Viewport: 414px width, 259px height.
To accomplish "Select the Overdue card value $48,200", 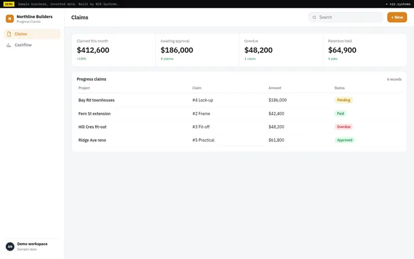I will [258, 50].
